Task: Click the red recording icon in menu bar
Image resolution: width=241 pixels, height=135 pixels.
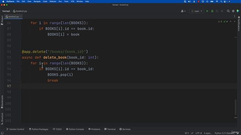Action: click(198, 1)
